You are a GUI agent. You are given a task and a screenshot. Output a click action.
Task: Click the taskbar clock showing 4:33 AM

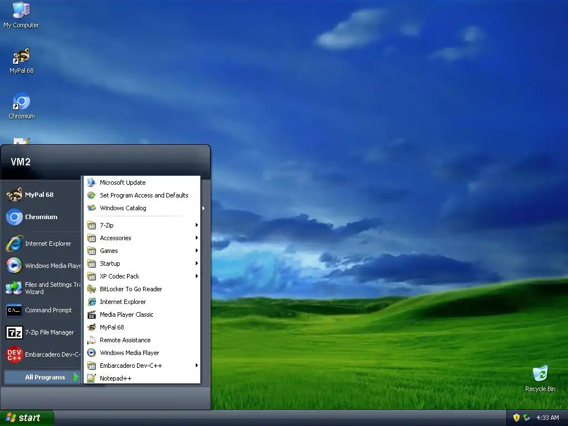point(547,418)
